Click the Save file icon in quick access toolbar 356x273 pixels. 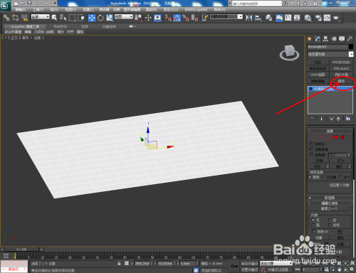[29, 3]
